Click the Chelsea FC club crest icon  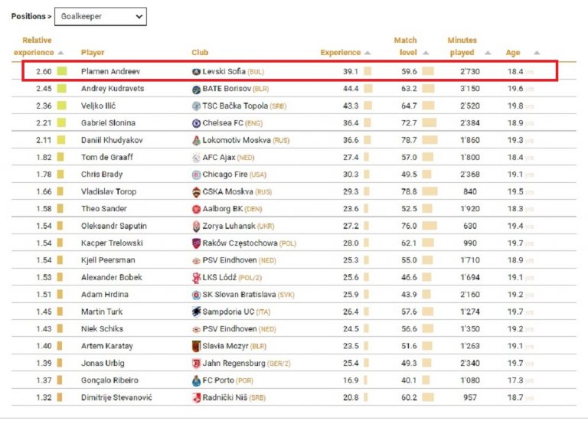[x=196, y=122]
